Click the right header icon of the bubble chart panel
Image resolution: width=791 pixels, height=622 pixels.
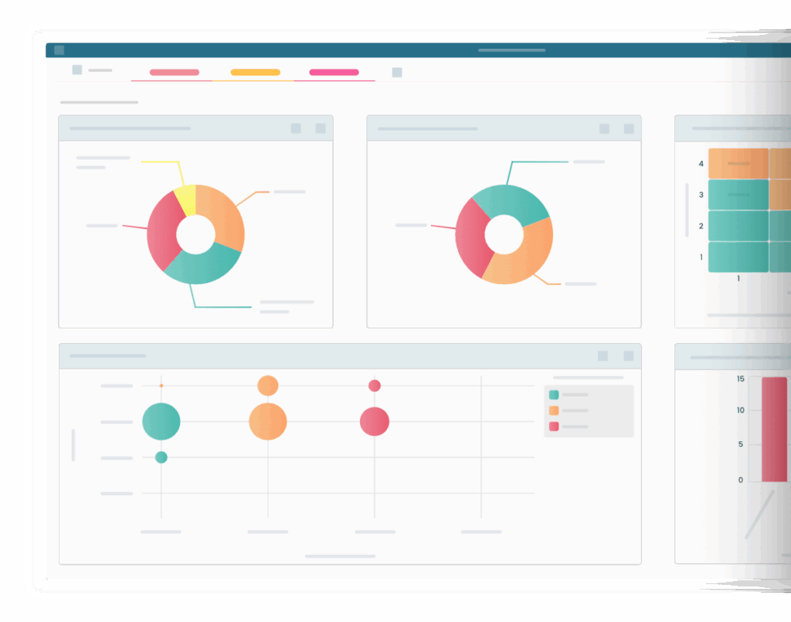(x=629, y=356)
